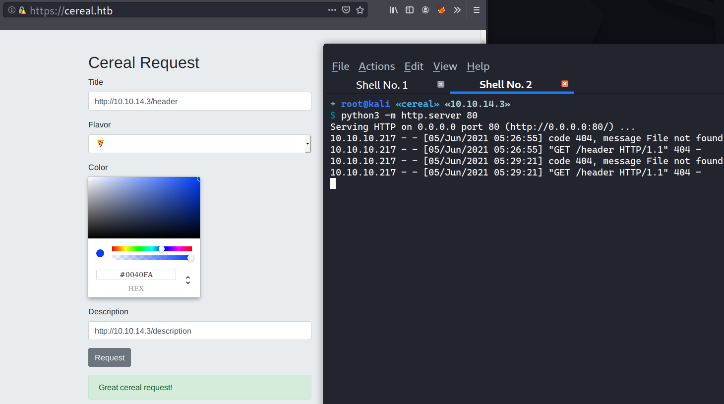Click the orange extension icon in toolbar

(441, 10)
